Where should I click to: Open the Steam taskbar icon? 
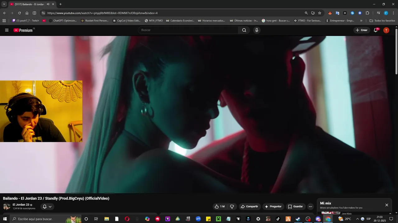[298, 219]
